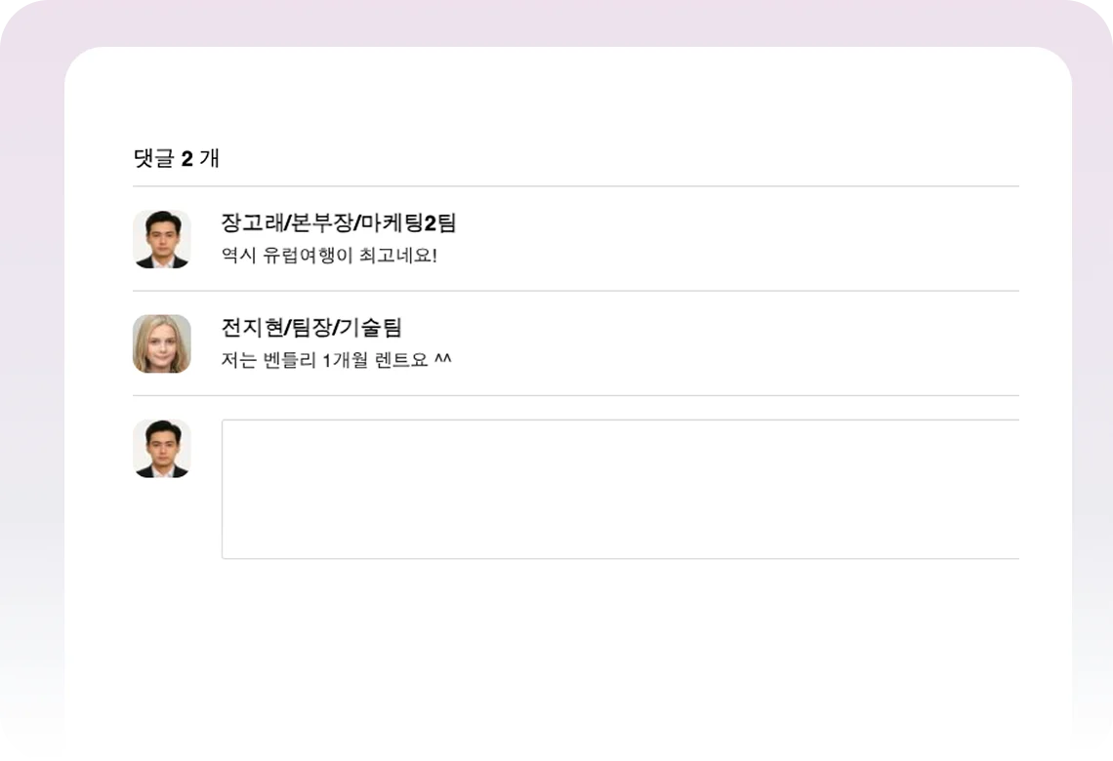The width and height of the screenshot is (1113, 761).
Task: Click the "팀장" title in the second author line
Action: (x=308, y=328)
